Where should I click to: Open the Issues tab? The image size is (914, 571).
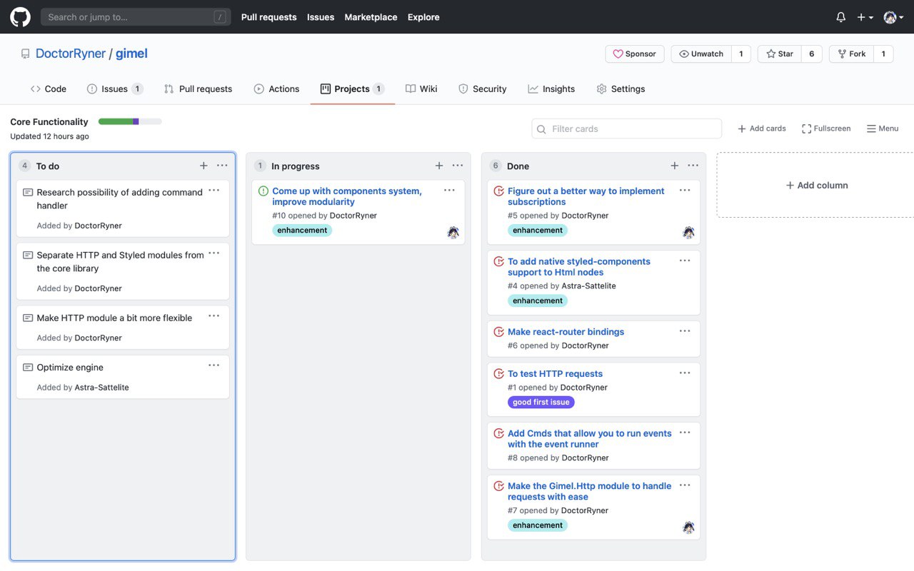[114, 89]
